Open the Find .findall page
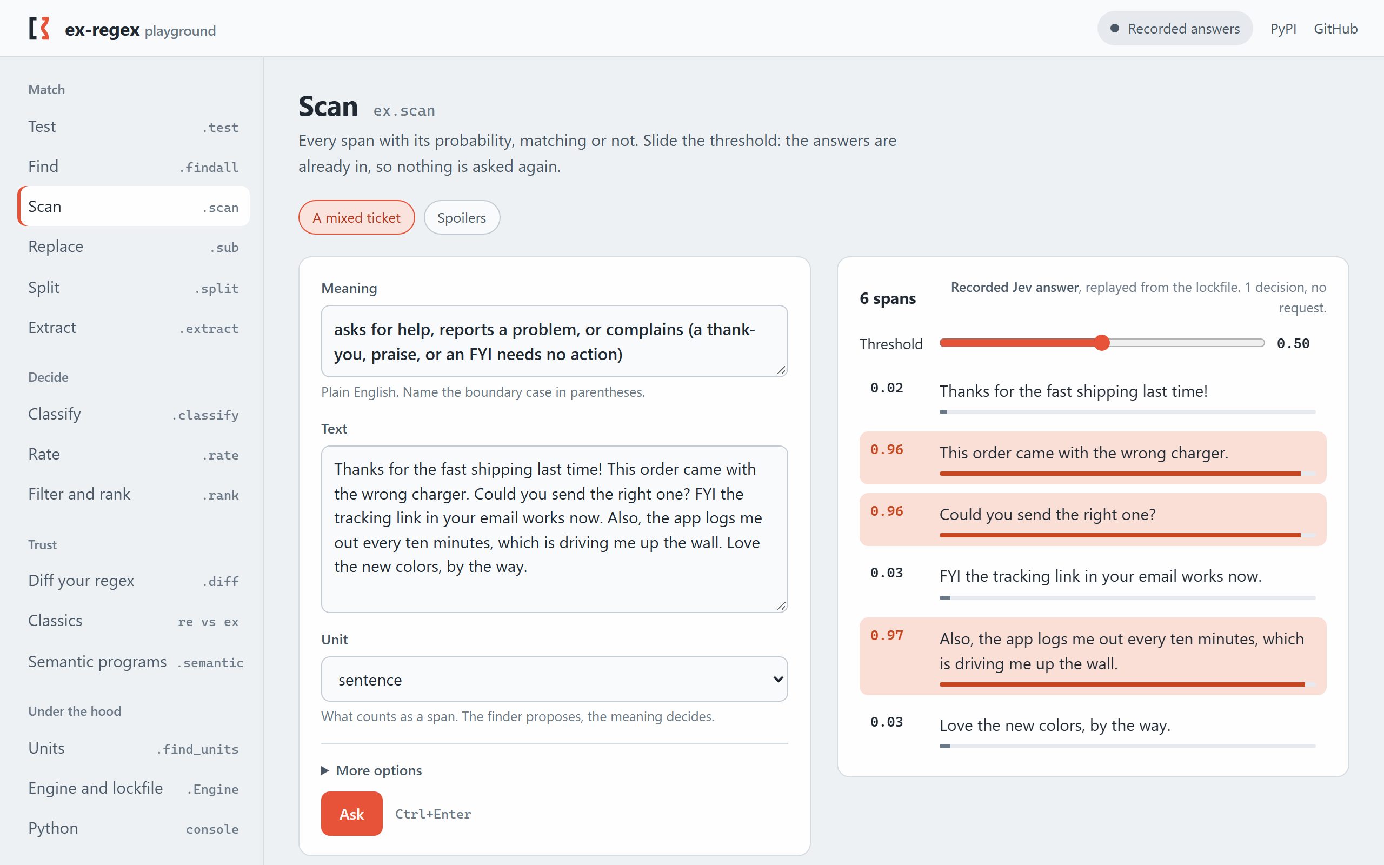1384x865 pixels. 133,167
